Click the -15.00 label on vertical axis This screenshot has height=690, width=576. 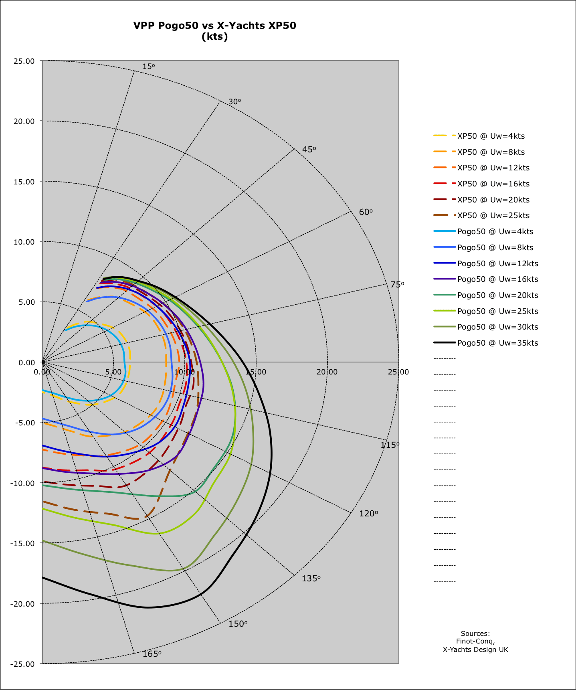click(x=23, y=543)
